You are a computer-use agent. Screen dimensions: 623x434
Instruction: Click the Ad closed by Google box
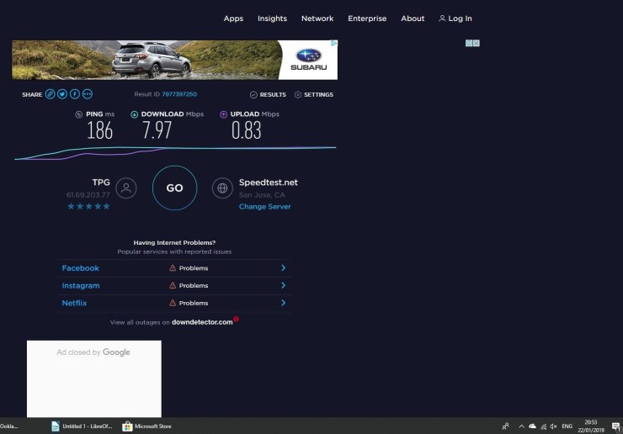coord(94,378)
